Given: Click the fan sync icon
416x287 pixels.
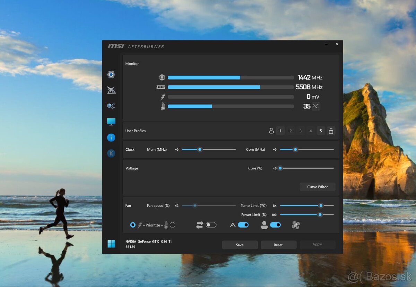Looking at the screenshot, I should coord(295,225).
